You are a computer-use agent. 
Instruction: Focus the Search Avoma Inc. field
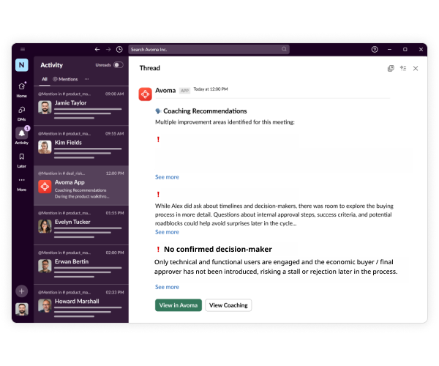click(x=209, y=49)
